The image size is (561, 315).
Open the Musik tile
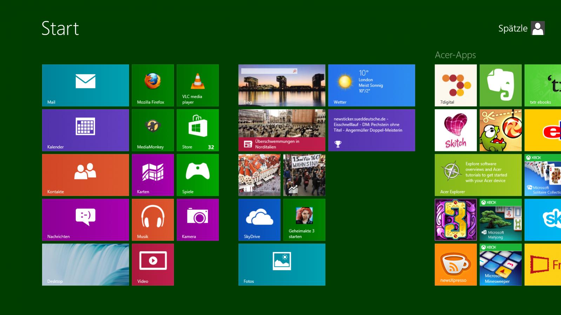(x=153, y=220)
